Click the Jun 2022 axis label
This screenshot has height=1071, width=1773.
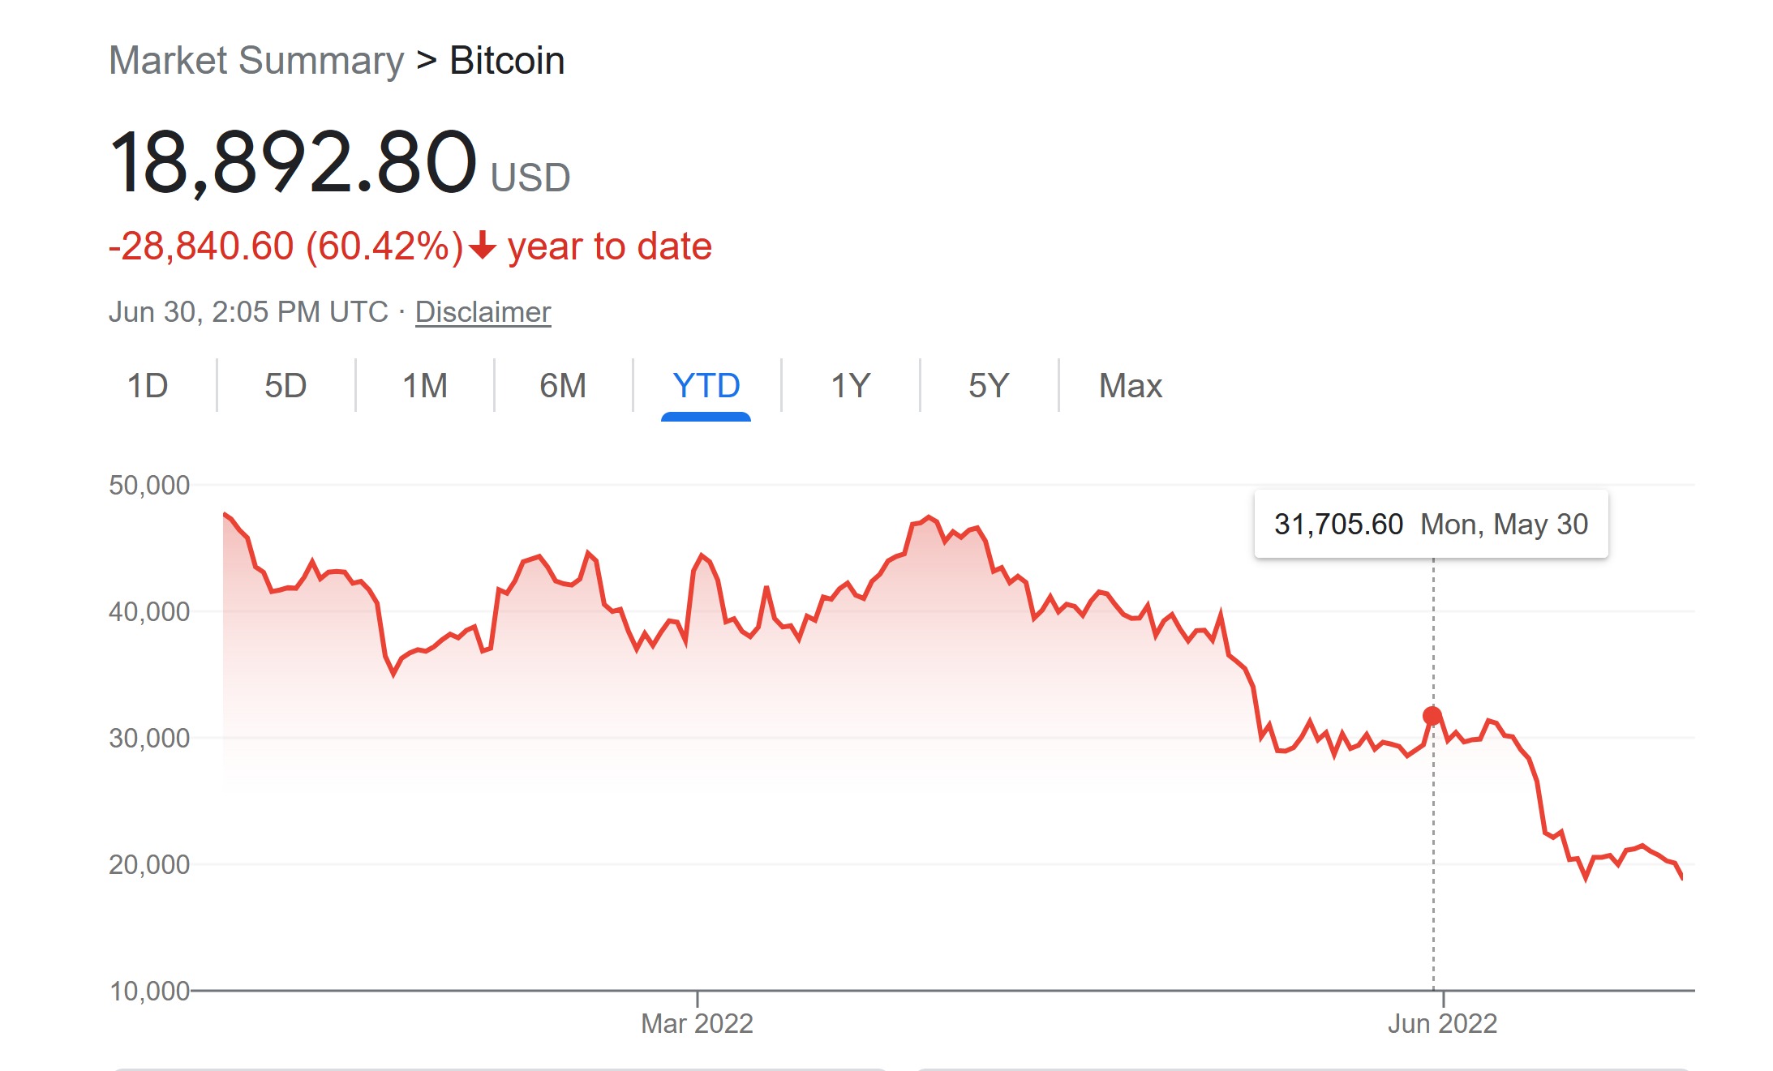pos(1442,1023)
